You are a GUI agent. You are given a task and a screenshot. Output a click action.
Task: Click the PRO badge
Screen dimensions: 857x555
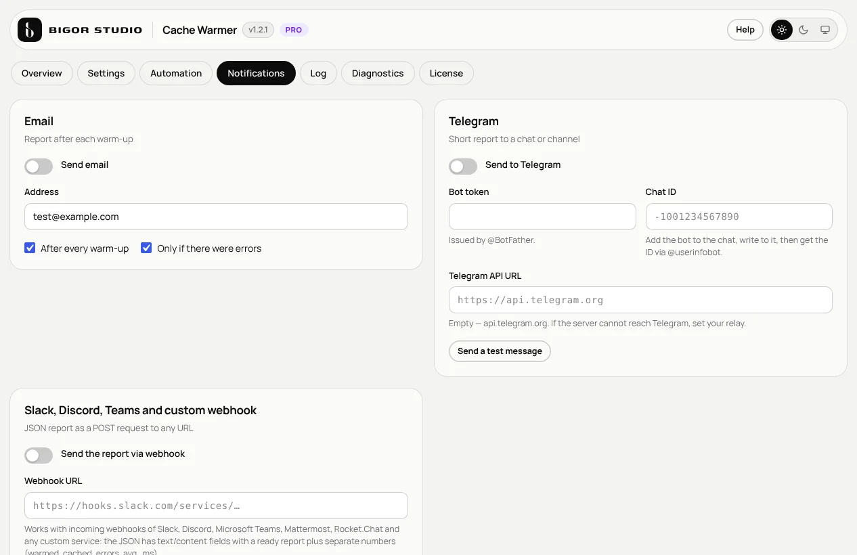pyautogui.click(x=294, y=30)
